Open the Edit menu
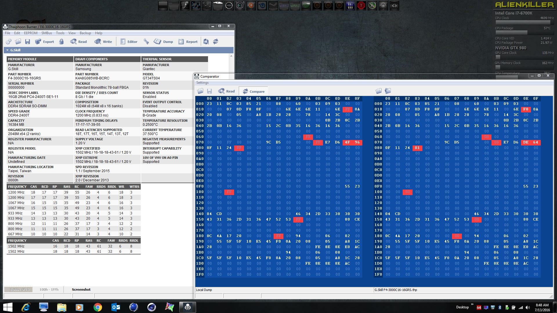Viewport: 557px width, 313px height. (x=17, y=33)
